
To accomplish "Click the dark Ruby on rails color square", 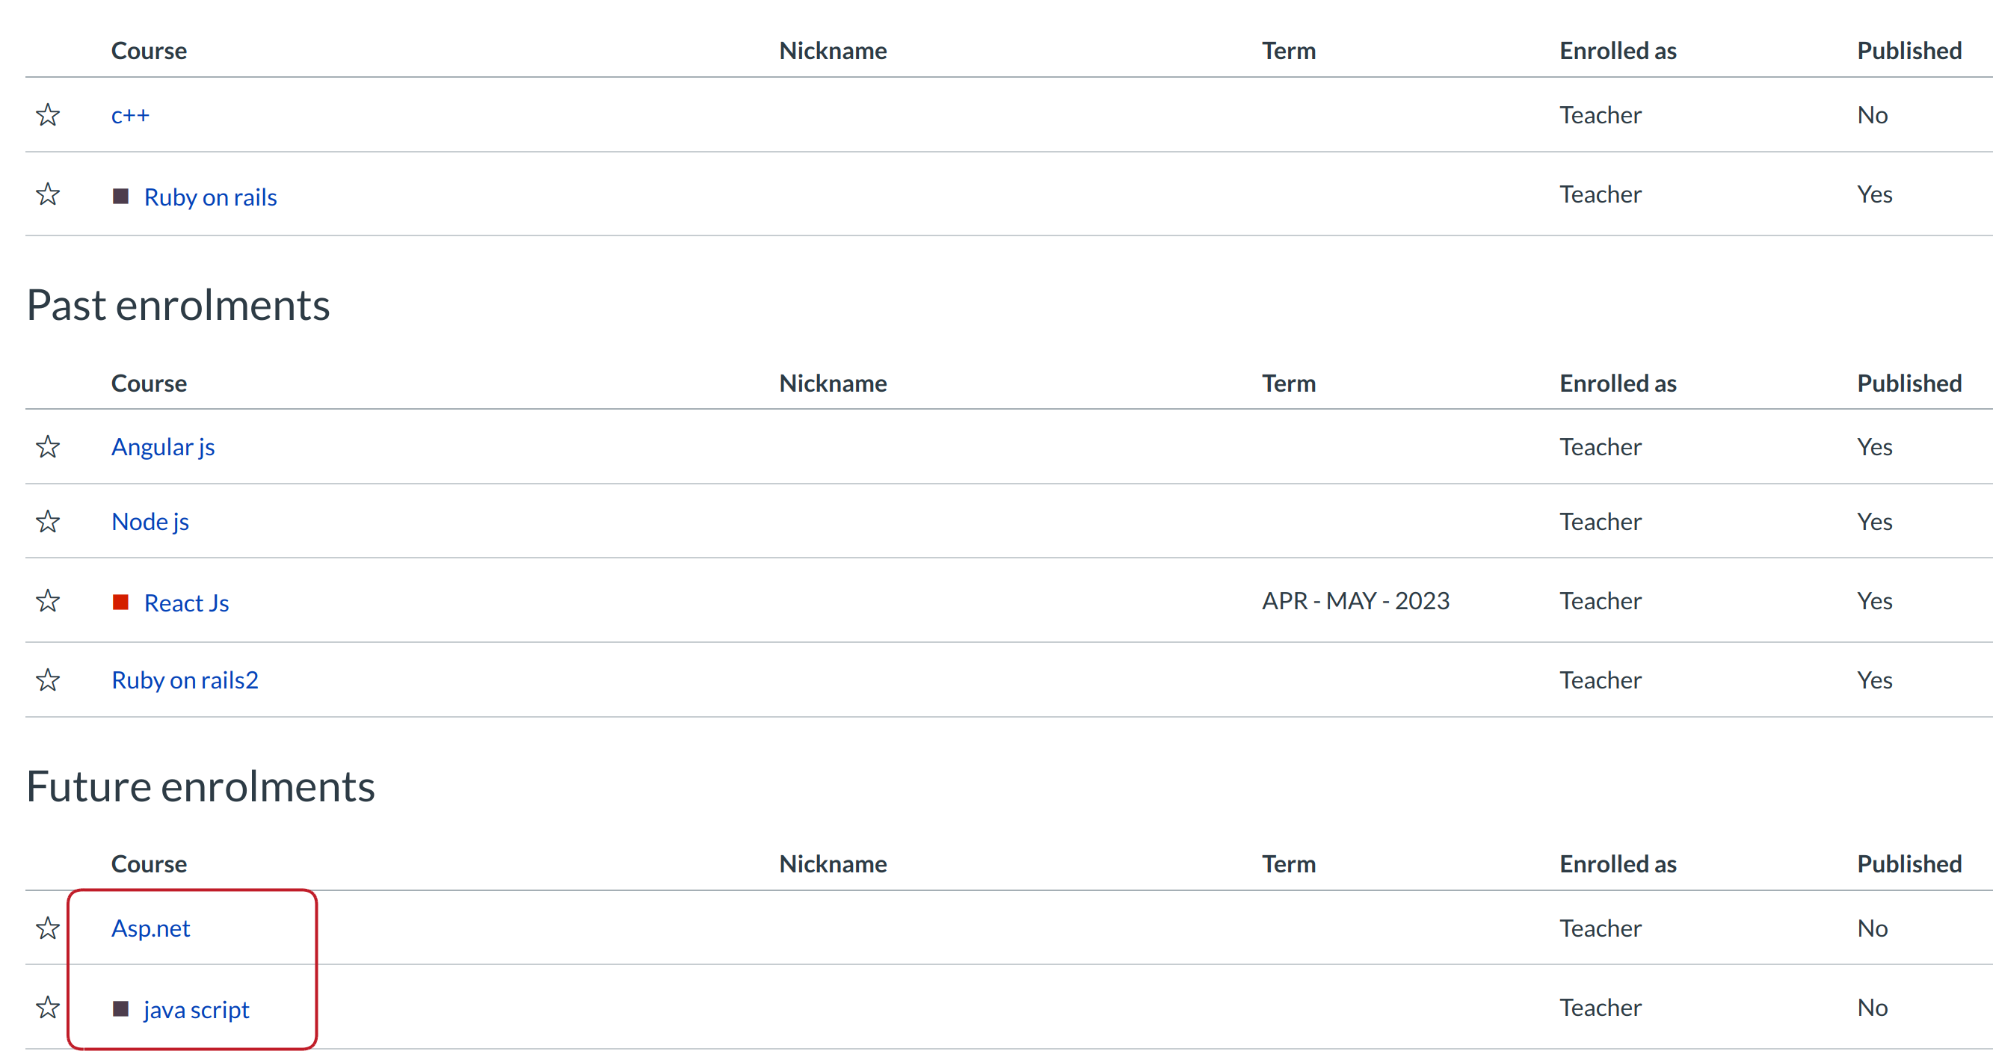I will [120, 196].
